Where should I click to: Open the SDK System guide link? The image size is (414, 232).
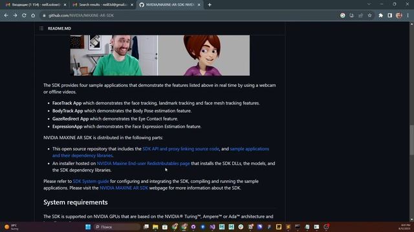tap(91, 181)
